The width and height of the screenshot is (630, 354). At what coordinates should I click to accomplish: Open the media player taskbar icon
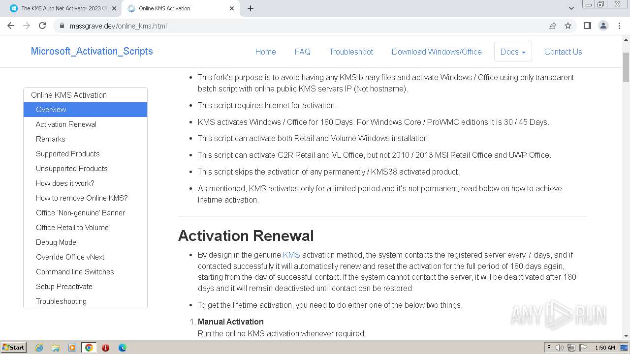[x=72, y=348]
